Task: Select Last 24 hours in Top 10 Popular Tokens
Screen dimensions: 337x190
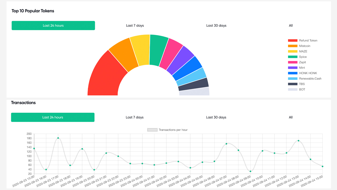Action: tap(53, 26)
